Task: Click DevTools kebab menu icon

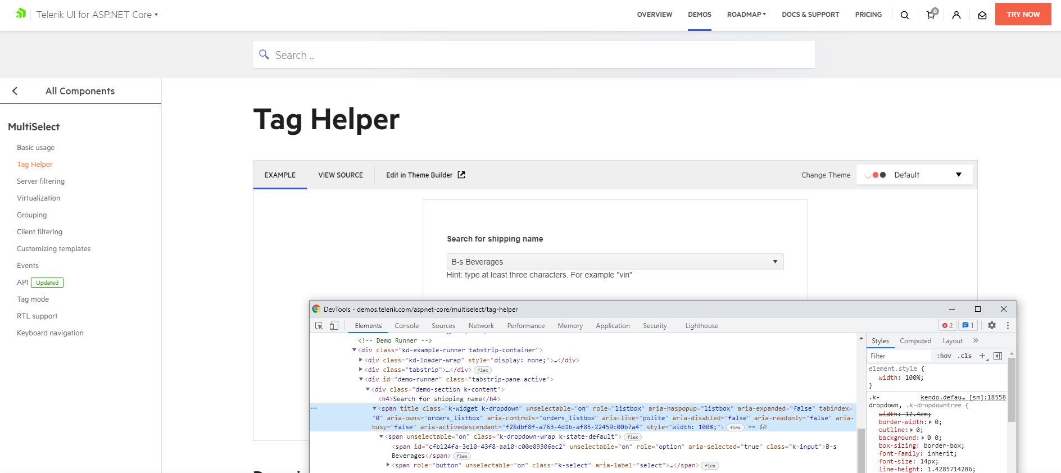Action: coord(1008,326)
